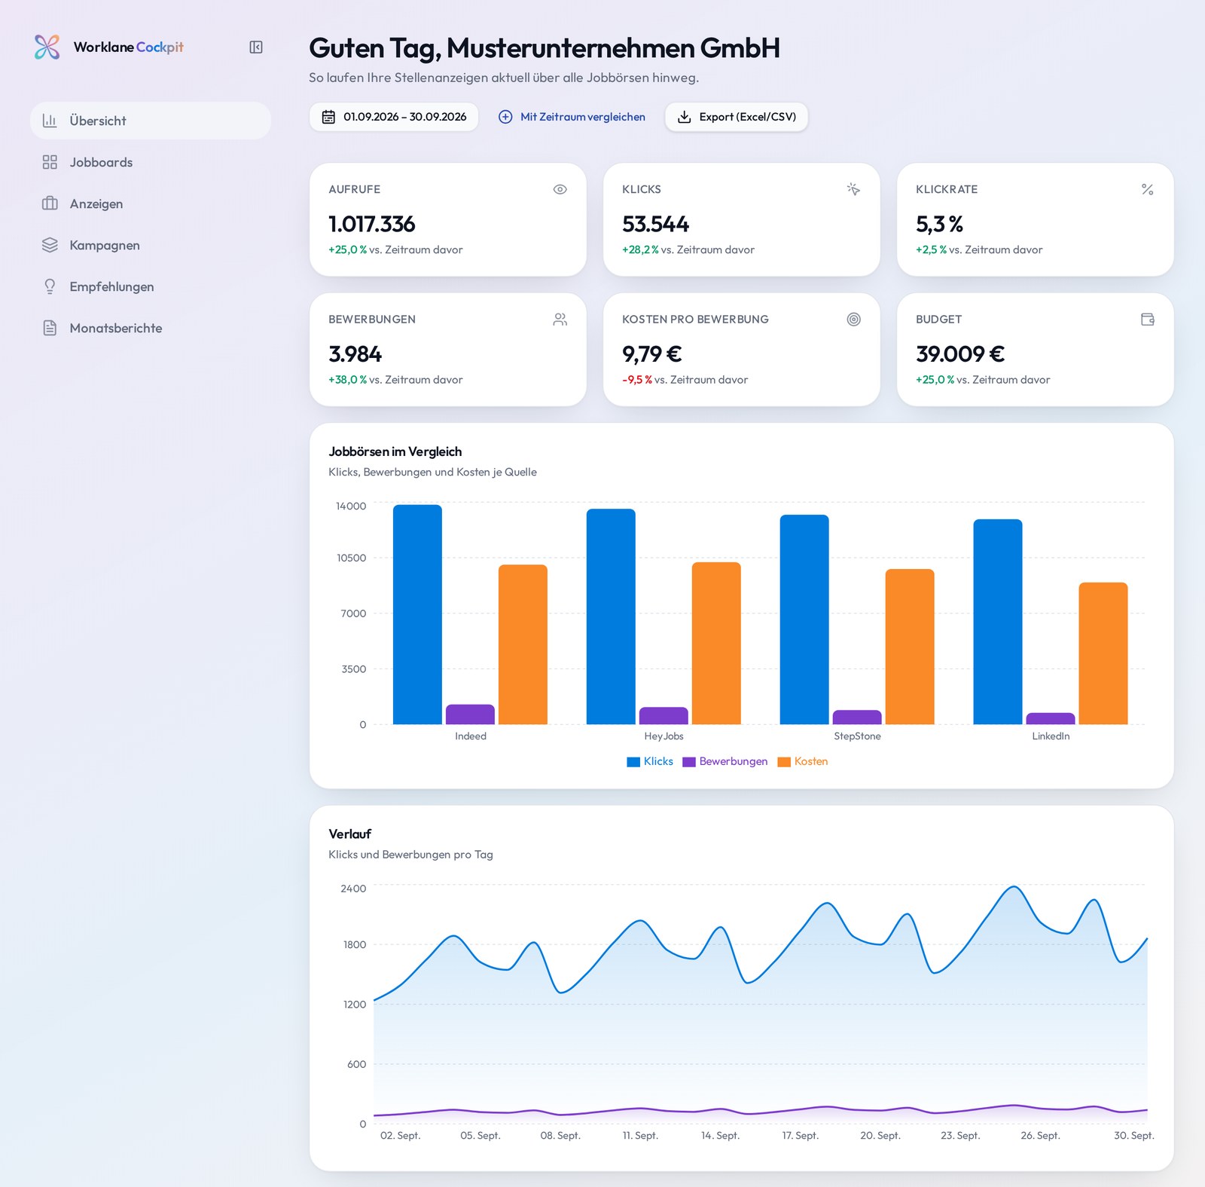The image size is (1205, 1187).
Task: Open Anzeigen in the sidebar
Action: (x=151, y=203)
